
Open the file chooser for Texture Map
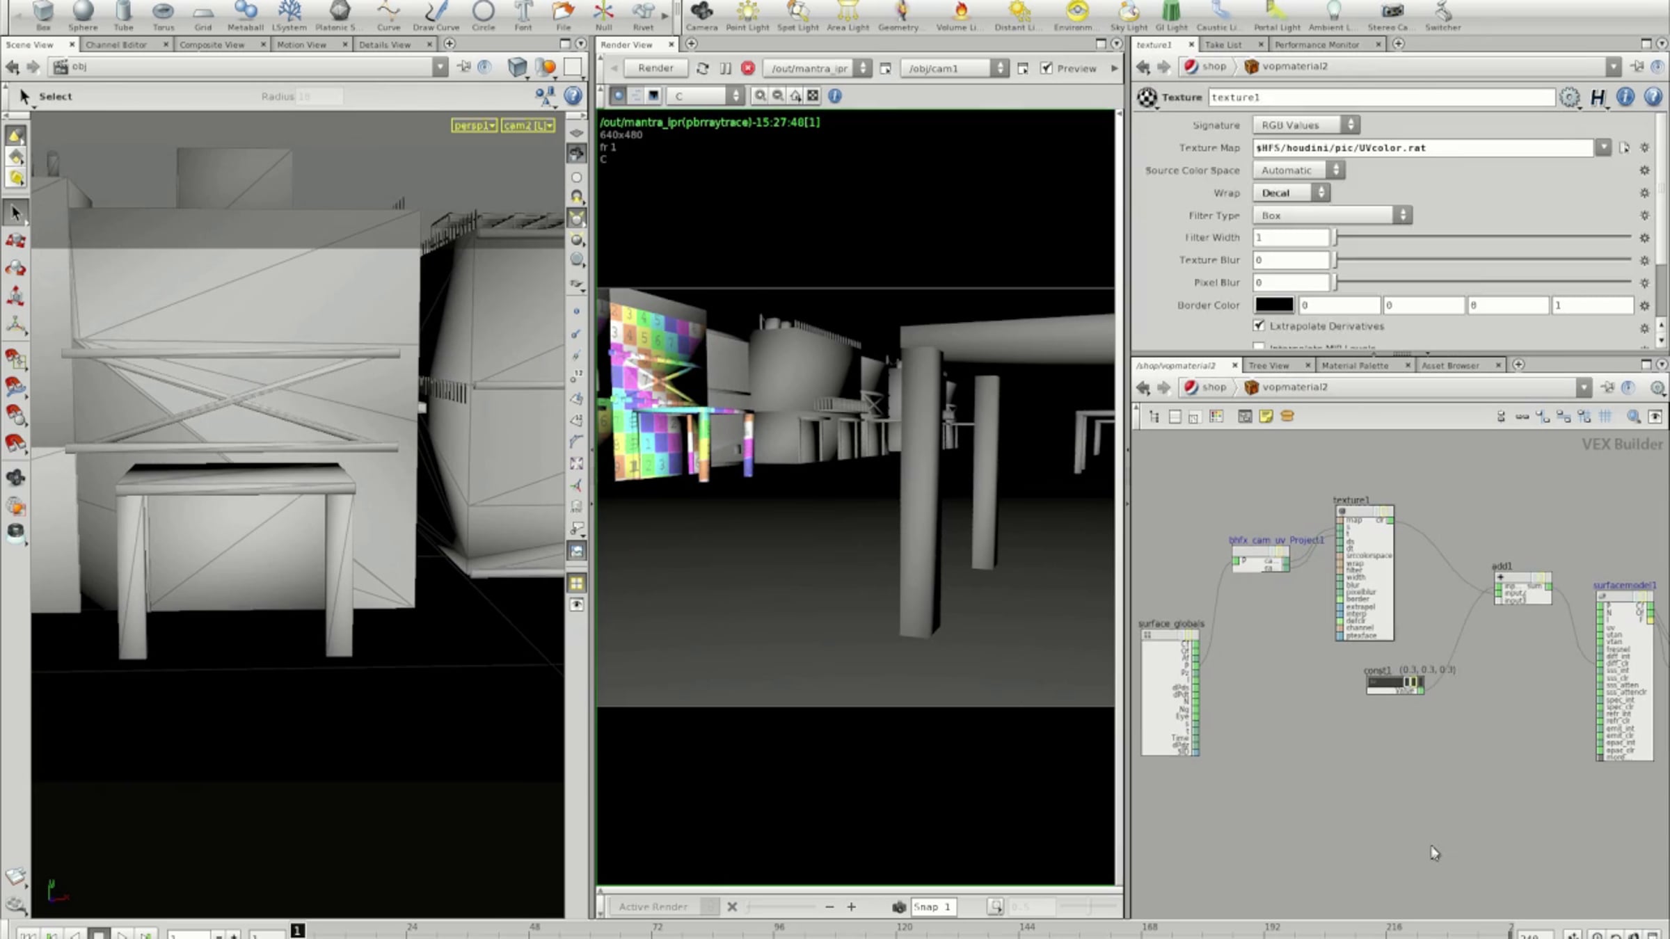tap(1623, 147)
